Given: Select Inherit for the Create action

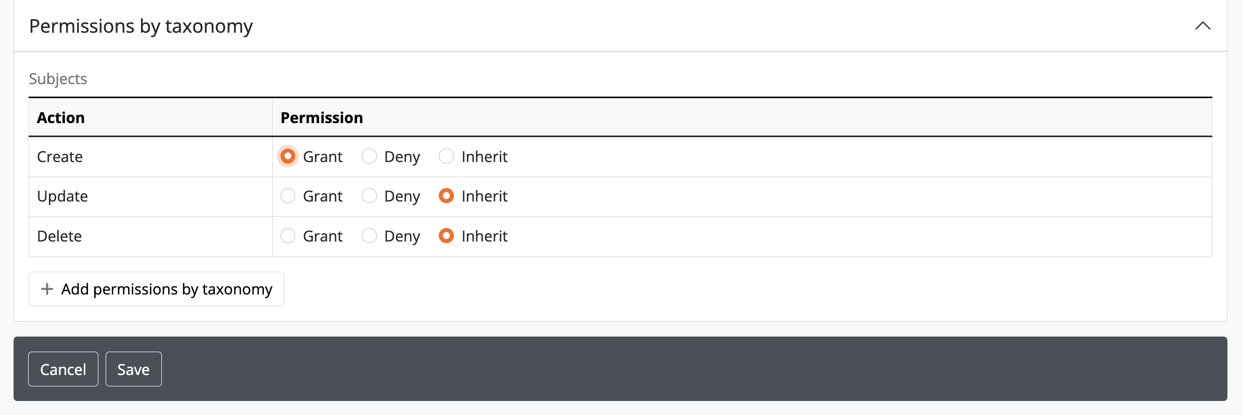Looking at the screenshot, I should (x=446, y=156).
